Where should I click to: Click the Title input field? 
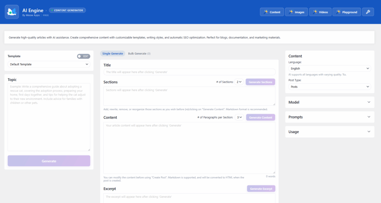(189, 72)
